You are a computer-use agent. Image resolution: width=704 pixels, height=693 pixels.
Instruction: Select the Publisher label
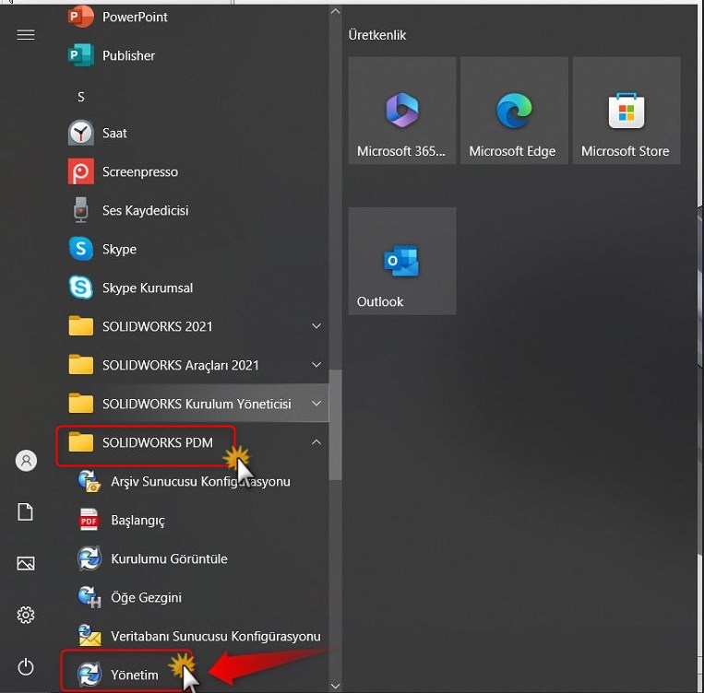(x=128, y=55)
